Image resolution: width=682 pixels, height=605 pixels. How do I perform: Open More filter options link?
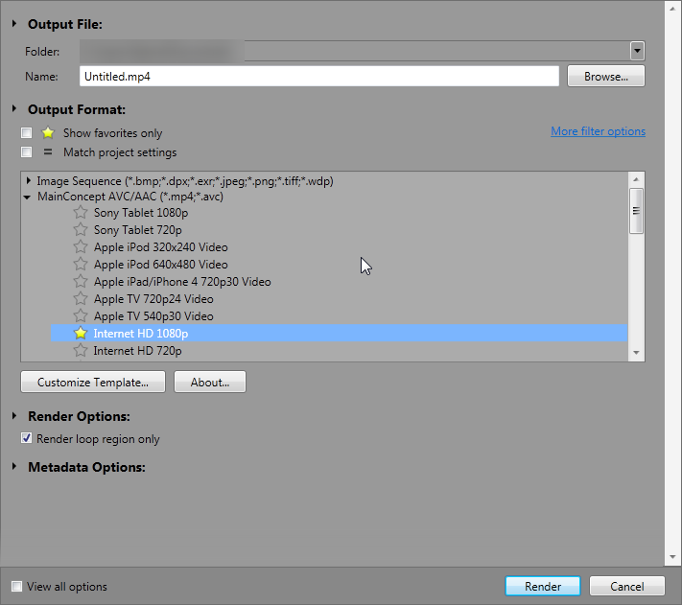[598, 131]
